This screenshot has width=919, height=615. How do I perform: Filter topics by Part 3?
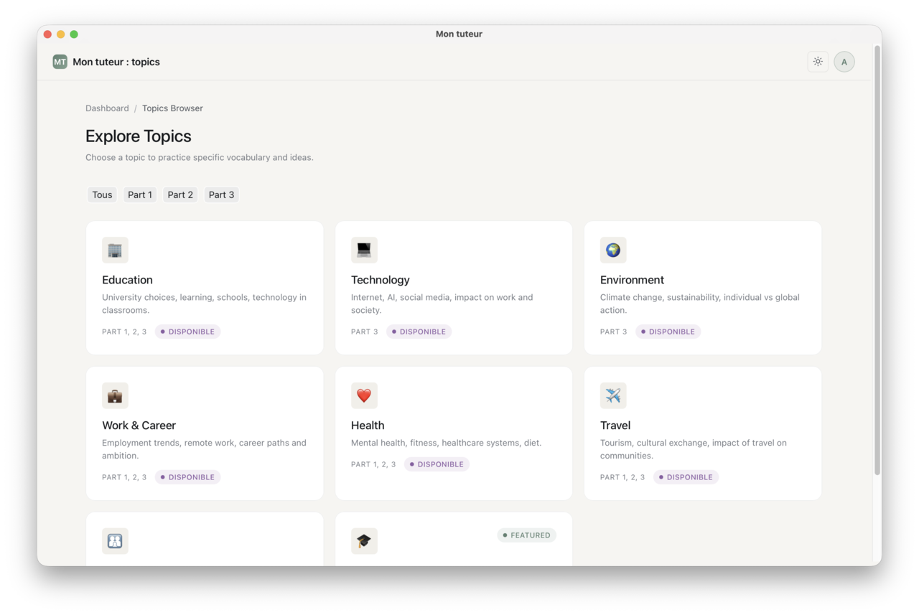pos(221,194)
